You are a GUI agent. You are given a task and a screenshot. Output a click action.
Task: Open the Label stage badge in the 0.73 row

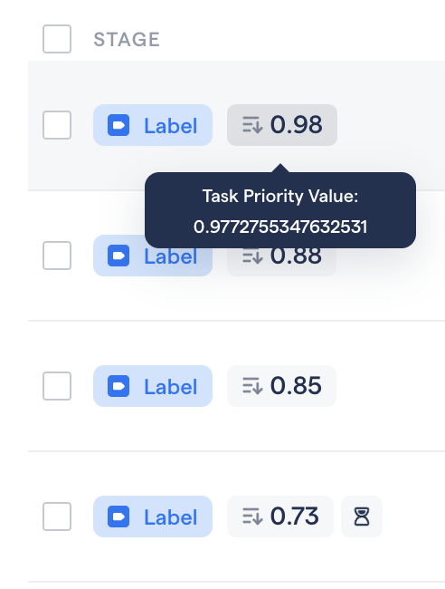pos(153,517)
